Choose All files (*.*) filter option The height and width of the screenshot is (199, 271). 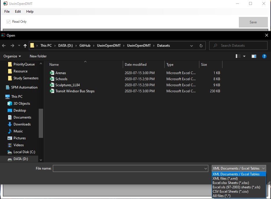(x=239, y=196)
